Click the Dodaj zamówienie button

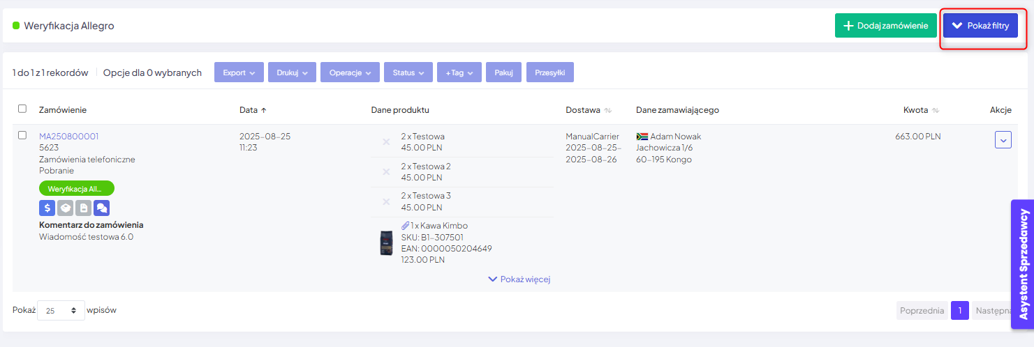tap(885, 26)
